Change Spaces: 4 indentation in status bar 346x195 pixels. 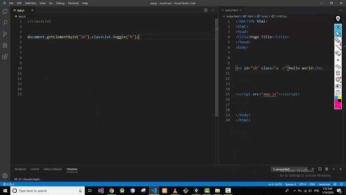point(290,184)
